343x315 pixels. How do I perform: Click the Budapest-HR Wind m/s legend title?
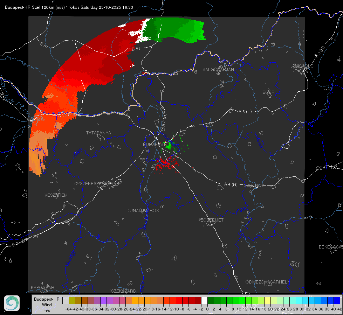tap(47, 304)
